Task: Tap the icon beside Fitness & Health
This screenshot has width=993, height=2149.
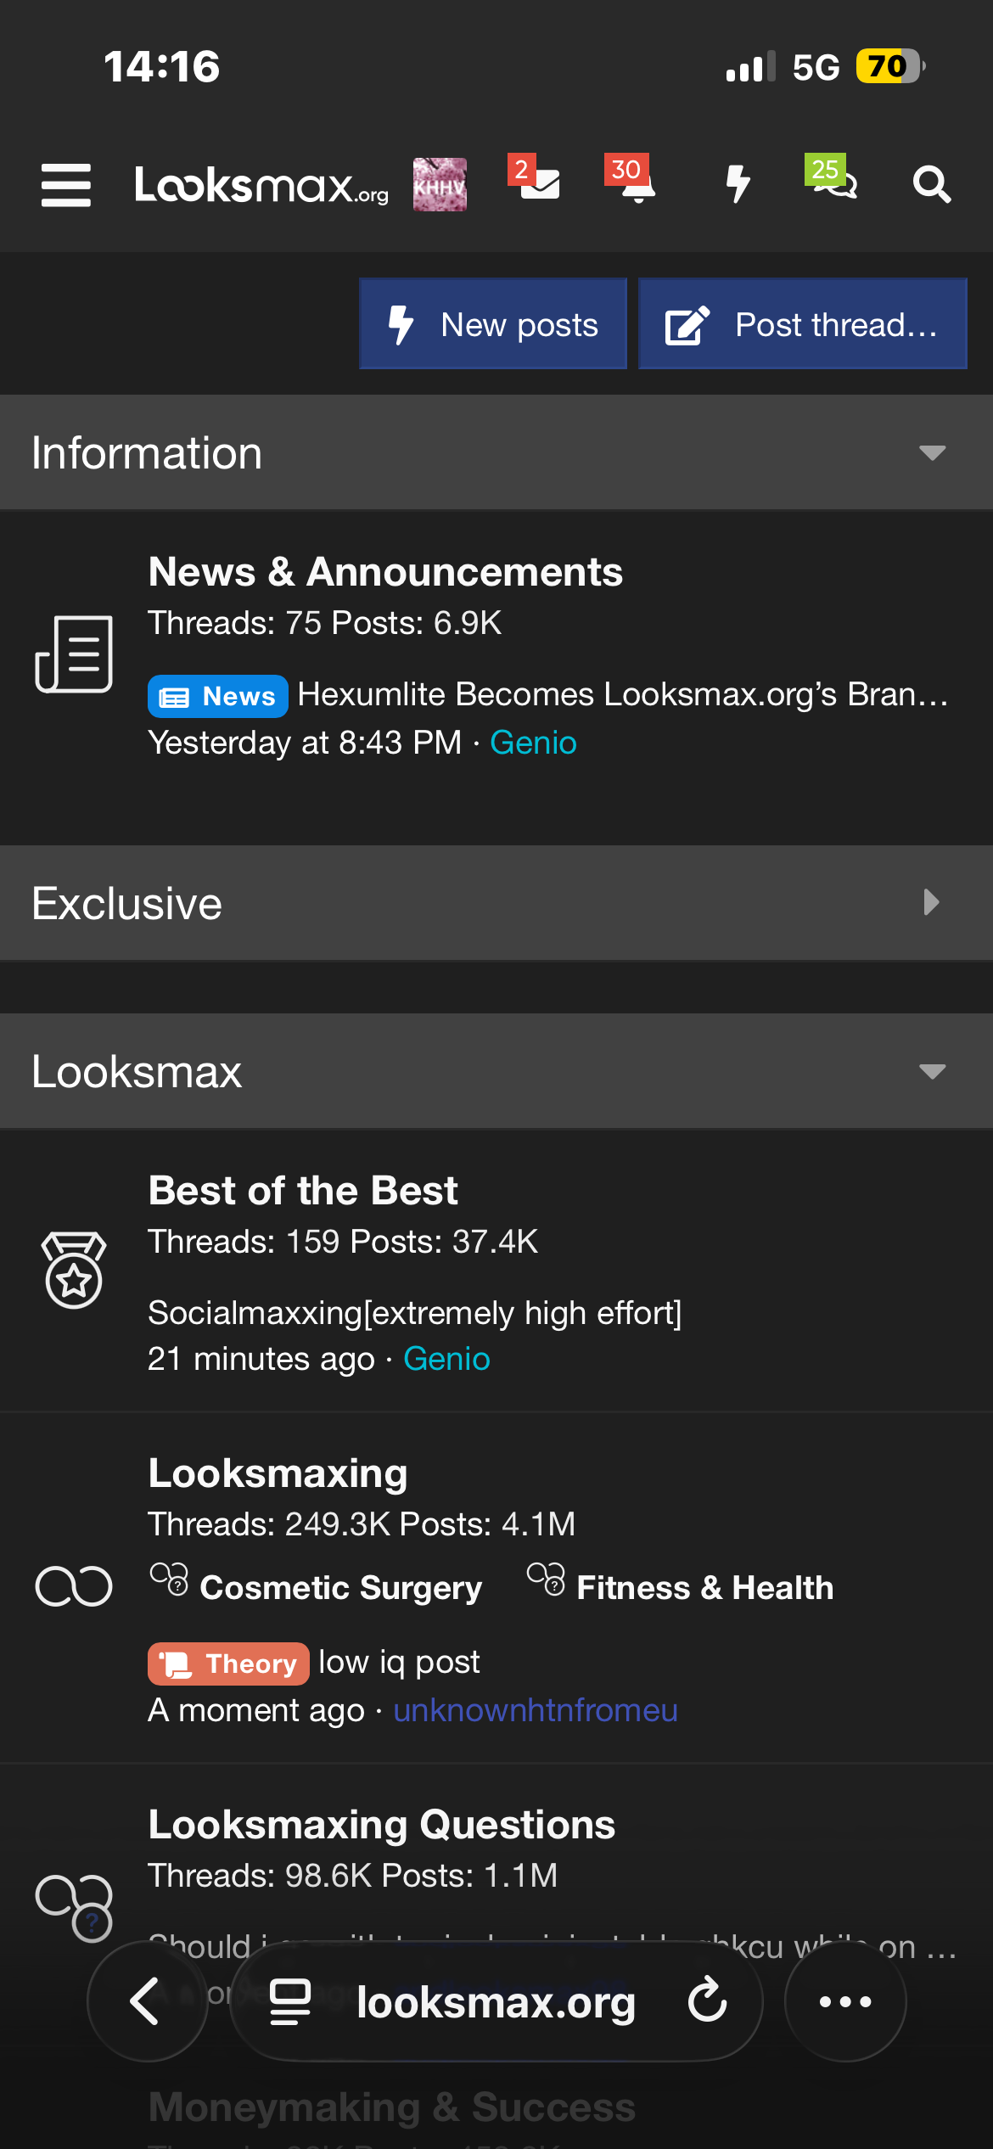Action: click(x=546, y=1579)
